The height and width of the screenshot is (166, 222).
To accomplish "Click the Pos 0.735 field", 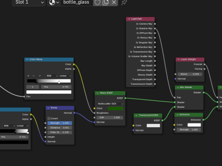I will (56, 87).
